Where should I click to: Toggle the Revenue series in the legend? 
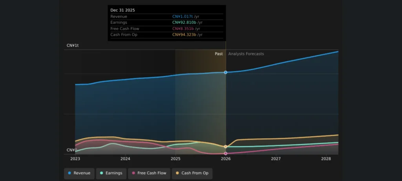coord(79,173)
